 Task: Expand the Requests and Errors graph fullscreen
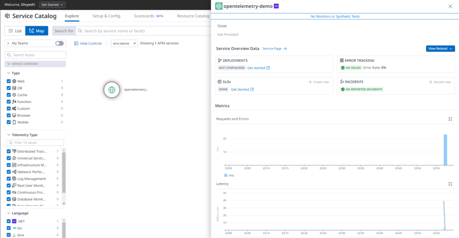click(x=450, y=119)
